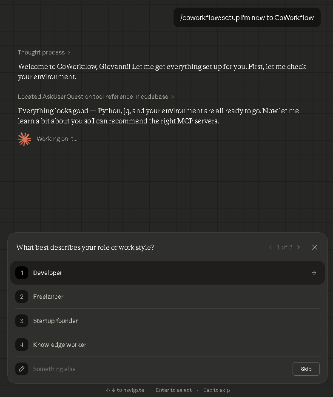
Task: Select the Freelancer option
Action: [x=48, y=297]
